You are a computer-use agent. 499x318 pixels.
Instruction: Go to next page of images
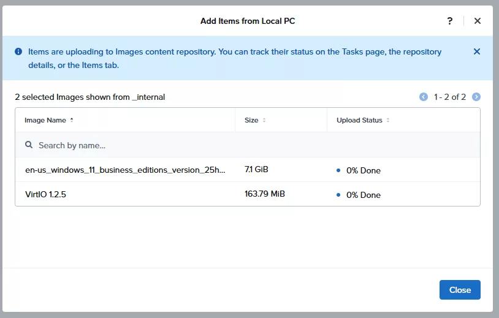tap(476, 97)
